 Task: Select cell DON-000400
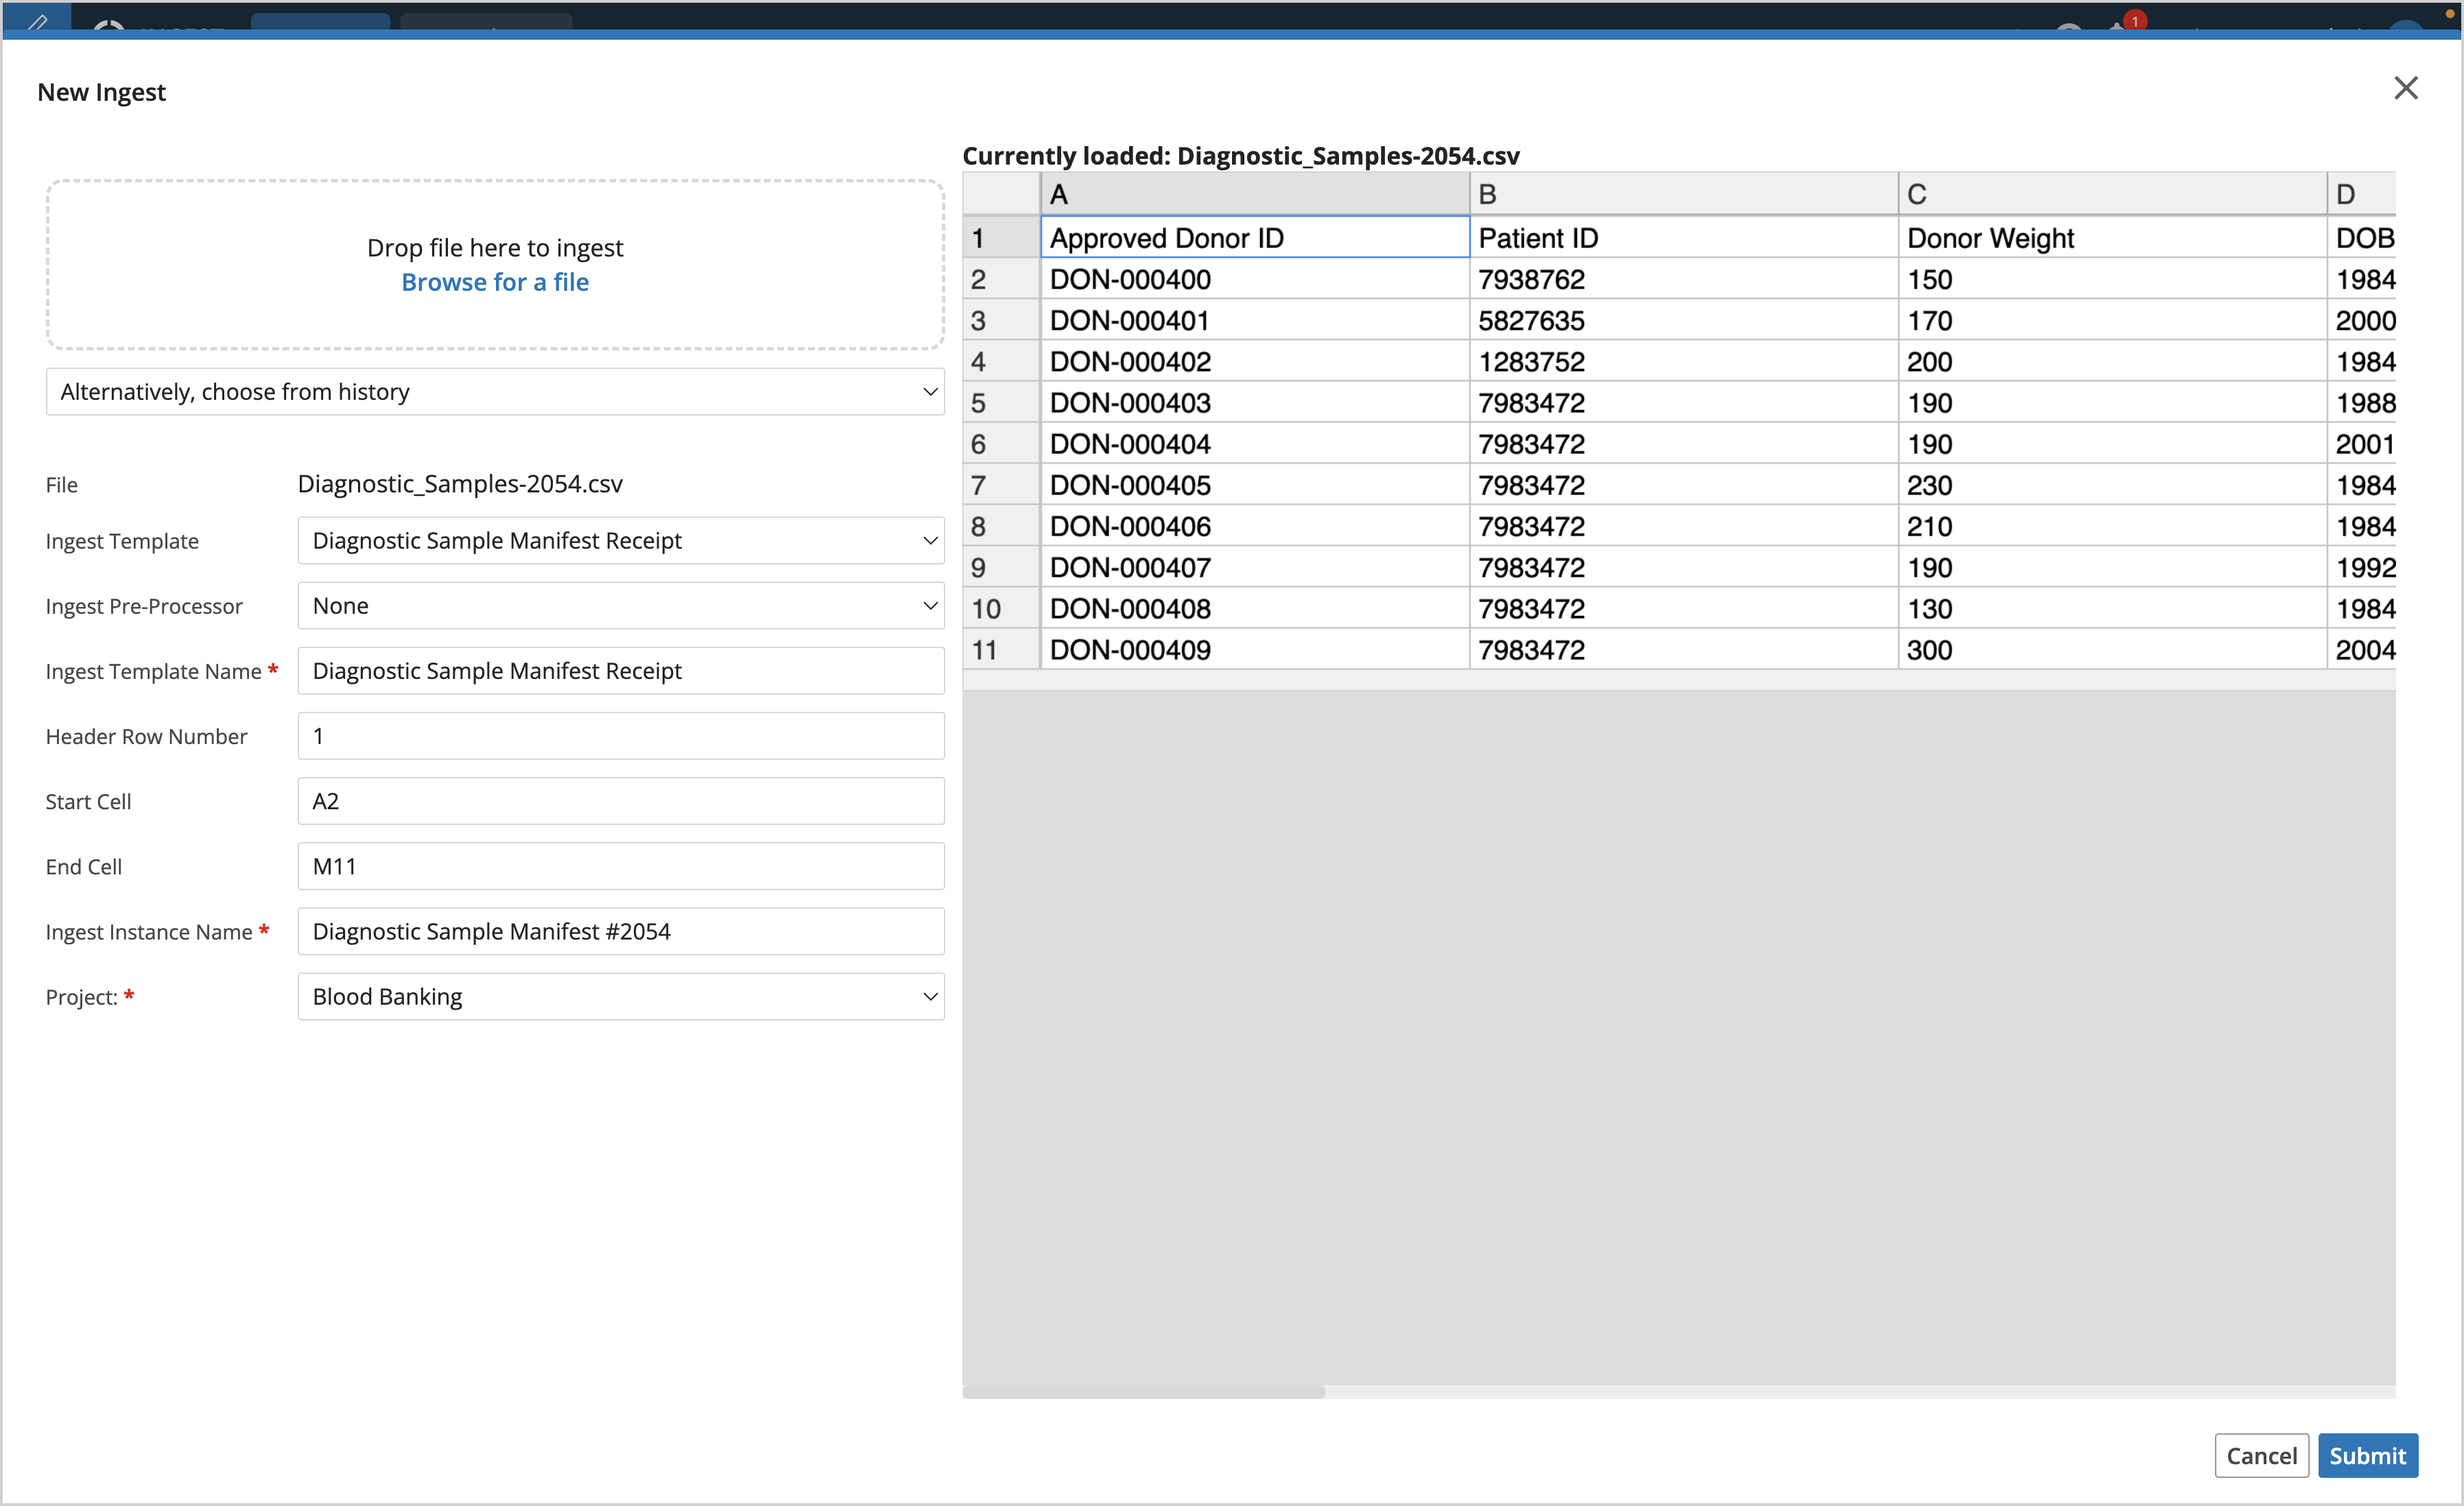pos(1255,279)
